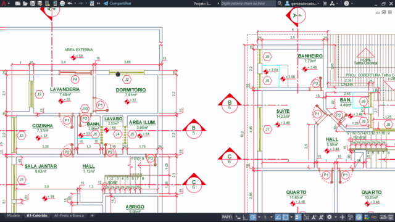Open the Help question mark
The image size is (395, 222).
click(x=347, y=3)
